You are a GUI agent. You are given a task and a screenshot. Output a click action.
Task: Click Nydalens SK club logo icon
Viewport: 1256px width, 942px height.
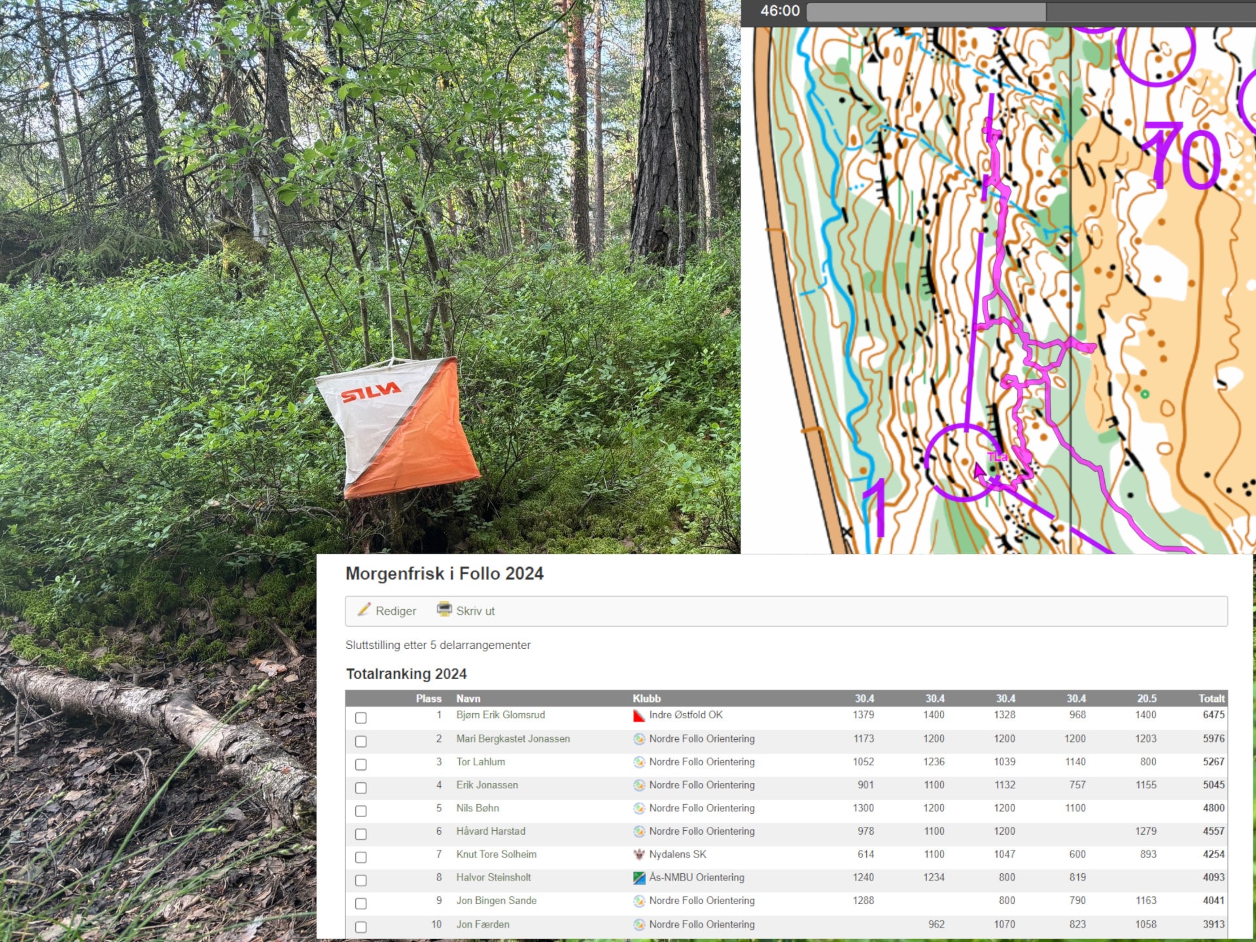pyautogui.click(x=639, y=854)
